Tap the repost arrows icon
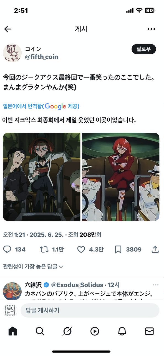 (44, 249)
